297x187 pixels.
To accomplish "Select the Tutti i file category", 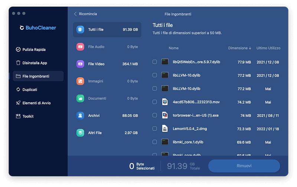I will [x=107, y=30].
